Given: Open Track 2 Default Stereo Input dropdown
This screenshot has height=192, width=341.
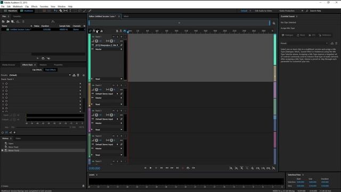Looking at the screenshot, I should click(107, 94).
